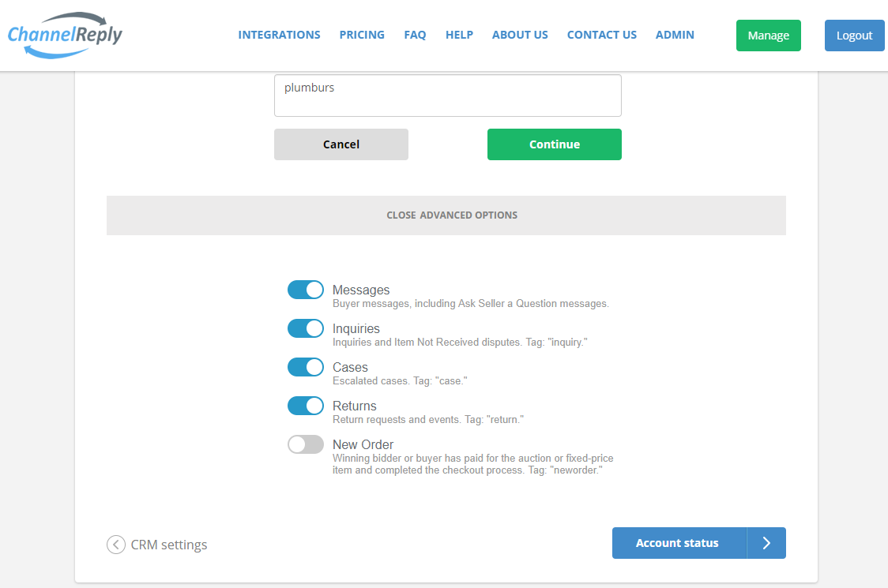The image size is (888, 588).
Task: Go to the Pricing page
Action: pyautogui.click(x=362, y=35)
